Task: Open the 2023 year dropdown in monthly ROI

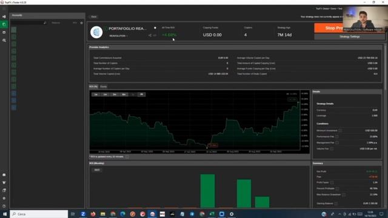Action: point(97,170)
